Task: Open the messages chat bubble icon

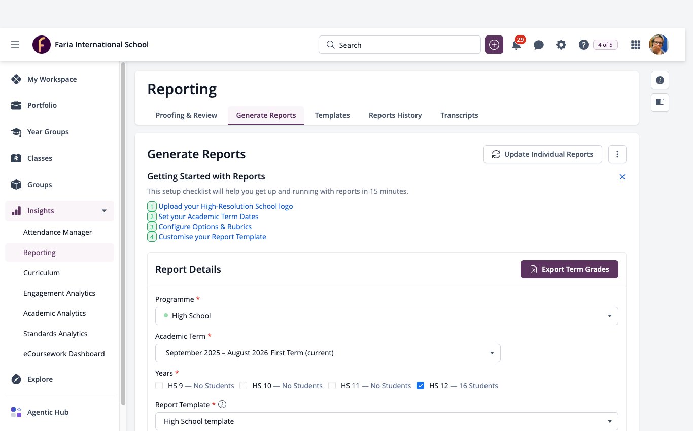Action: tap(539, 45)
